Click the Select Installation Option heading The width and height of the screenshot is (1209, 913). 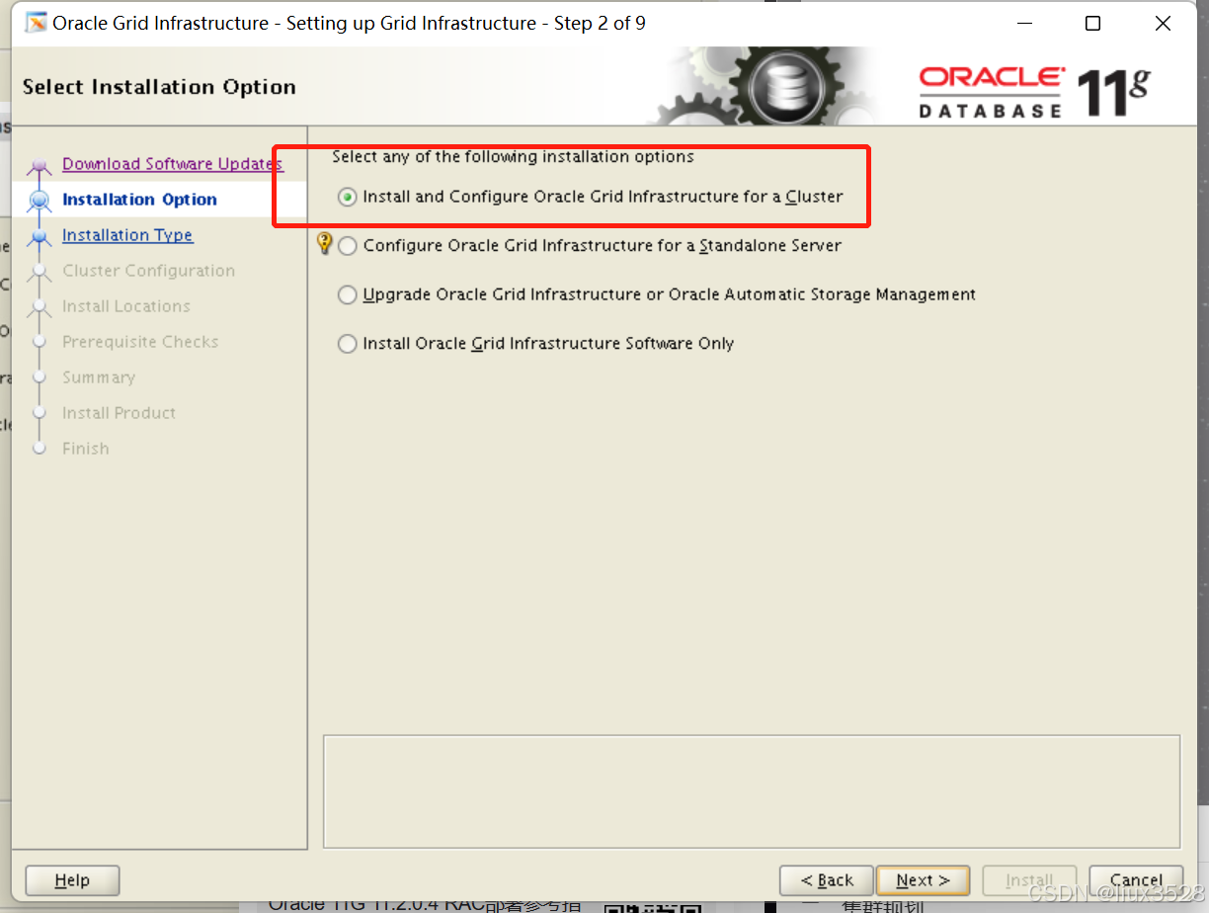[x=159, y=87]
